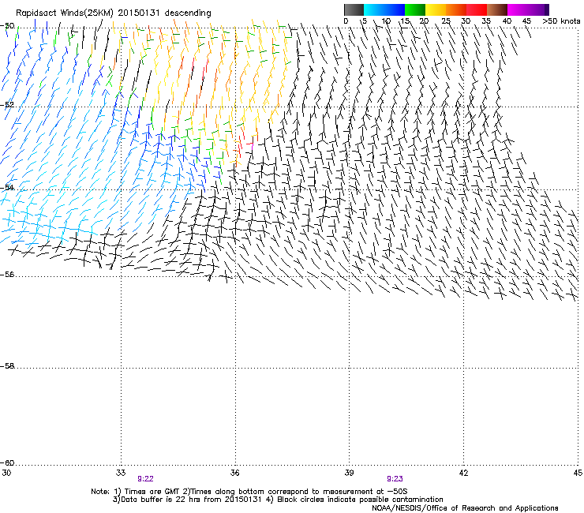Click the '-50' latitude axis label

tap(7, 26)
